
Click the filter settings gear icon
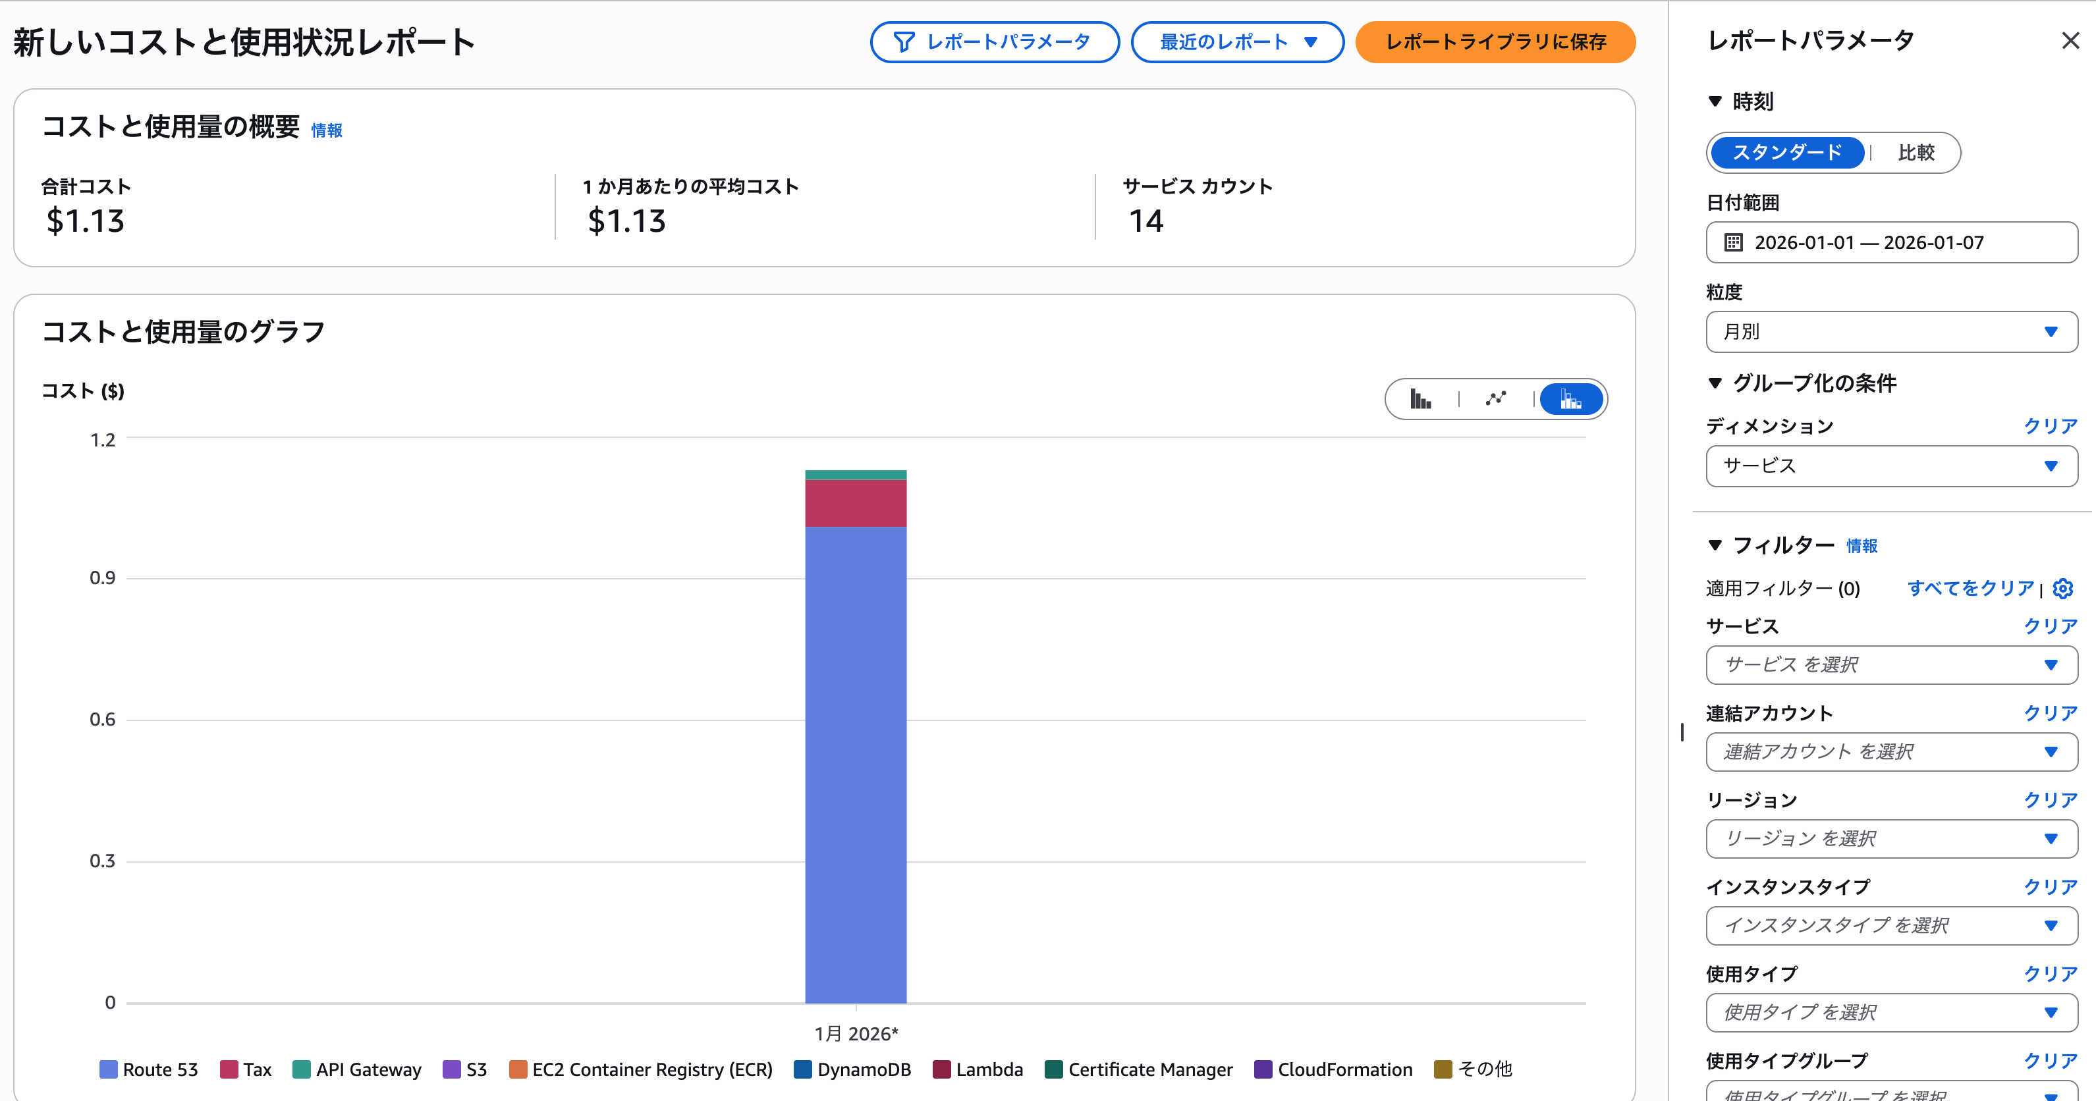click(x=2062, y=588)
